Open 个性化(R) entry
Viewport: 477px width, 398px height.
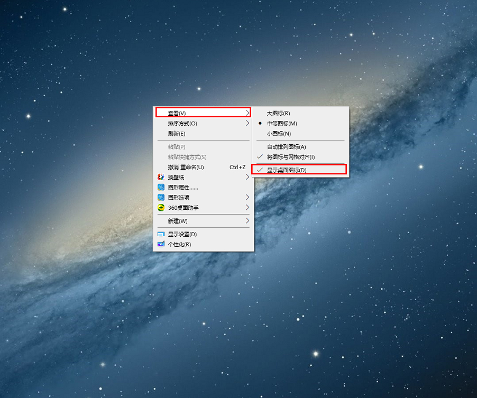click(203, 244)
